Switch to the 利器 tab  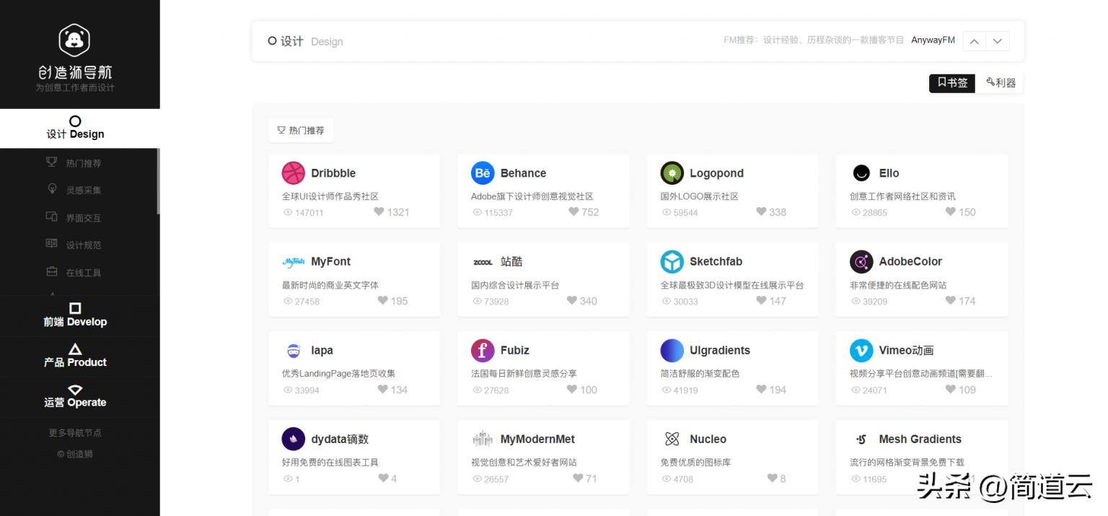[1001, 83]
